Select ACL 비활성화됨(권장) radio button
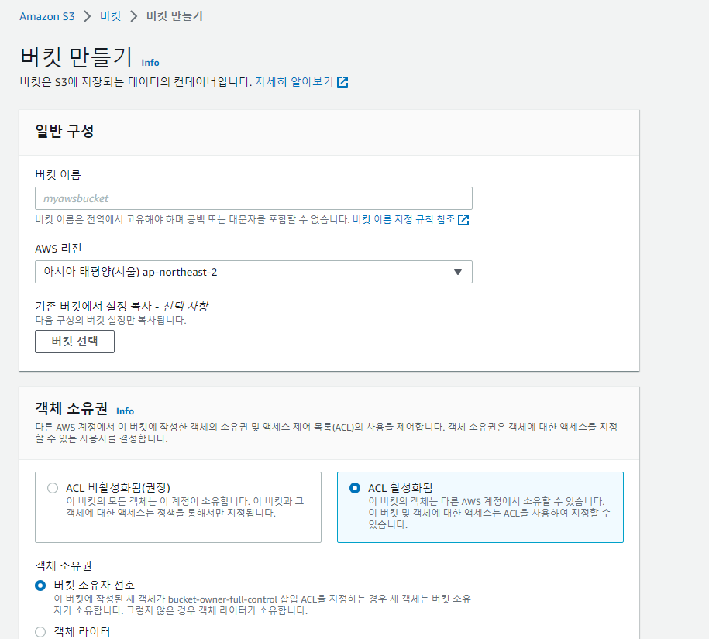The image size is (709, 639). [53, 488]
